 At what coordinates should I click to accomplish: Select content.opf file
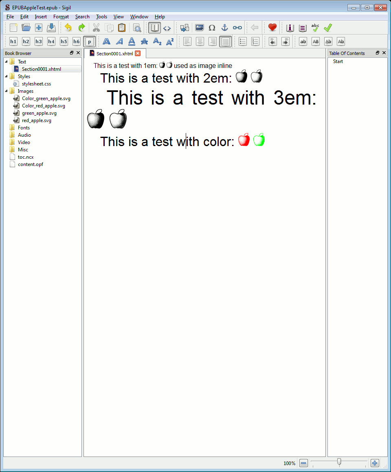pos(30,164)
